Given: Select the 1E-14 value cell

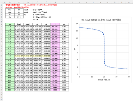Looking at the screenshot, I should 19,17.
